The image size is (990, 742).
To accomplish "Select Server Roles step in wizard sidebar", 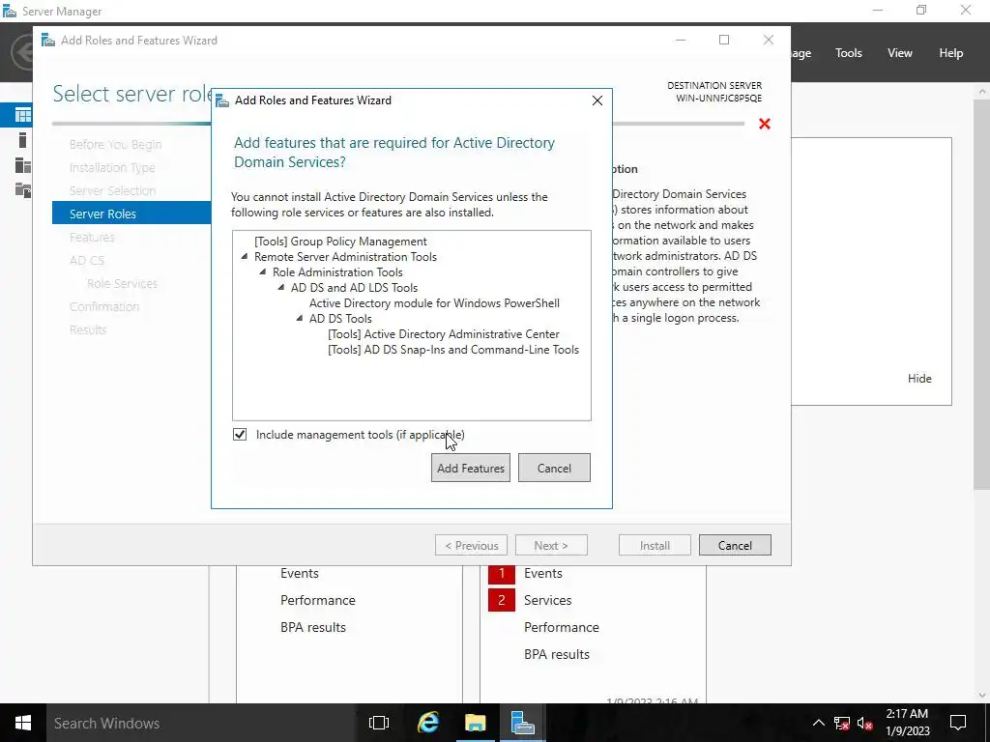I will tap(131, 214).
